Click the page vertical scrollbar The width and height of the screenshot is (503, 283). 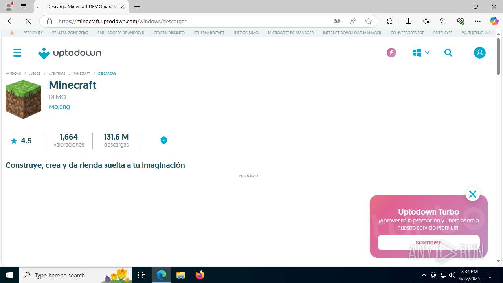tap(498, 56)
